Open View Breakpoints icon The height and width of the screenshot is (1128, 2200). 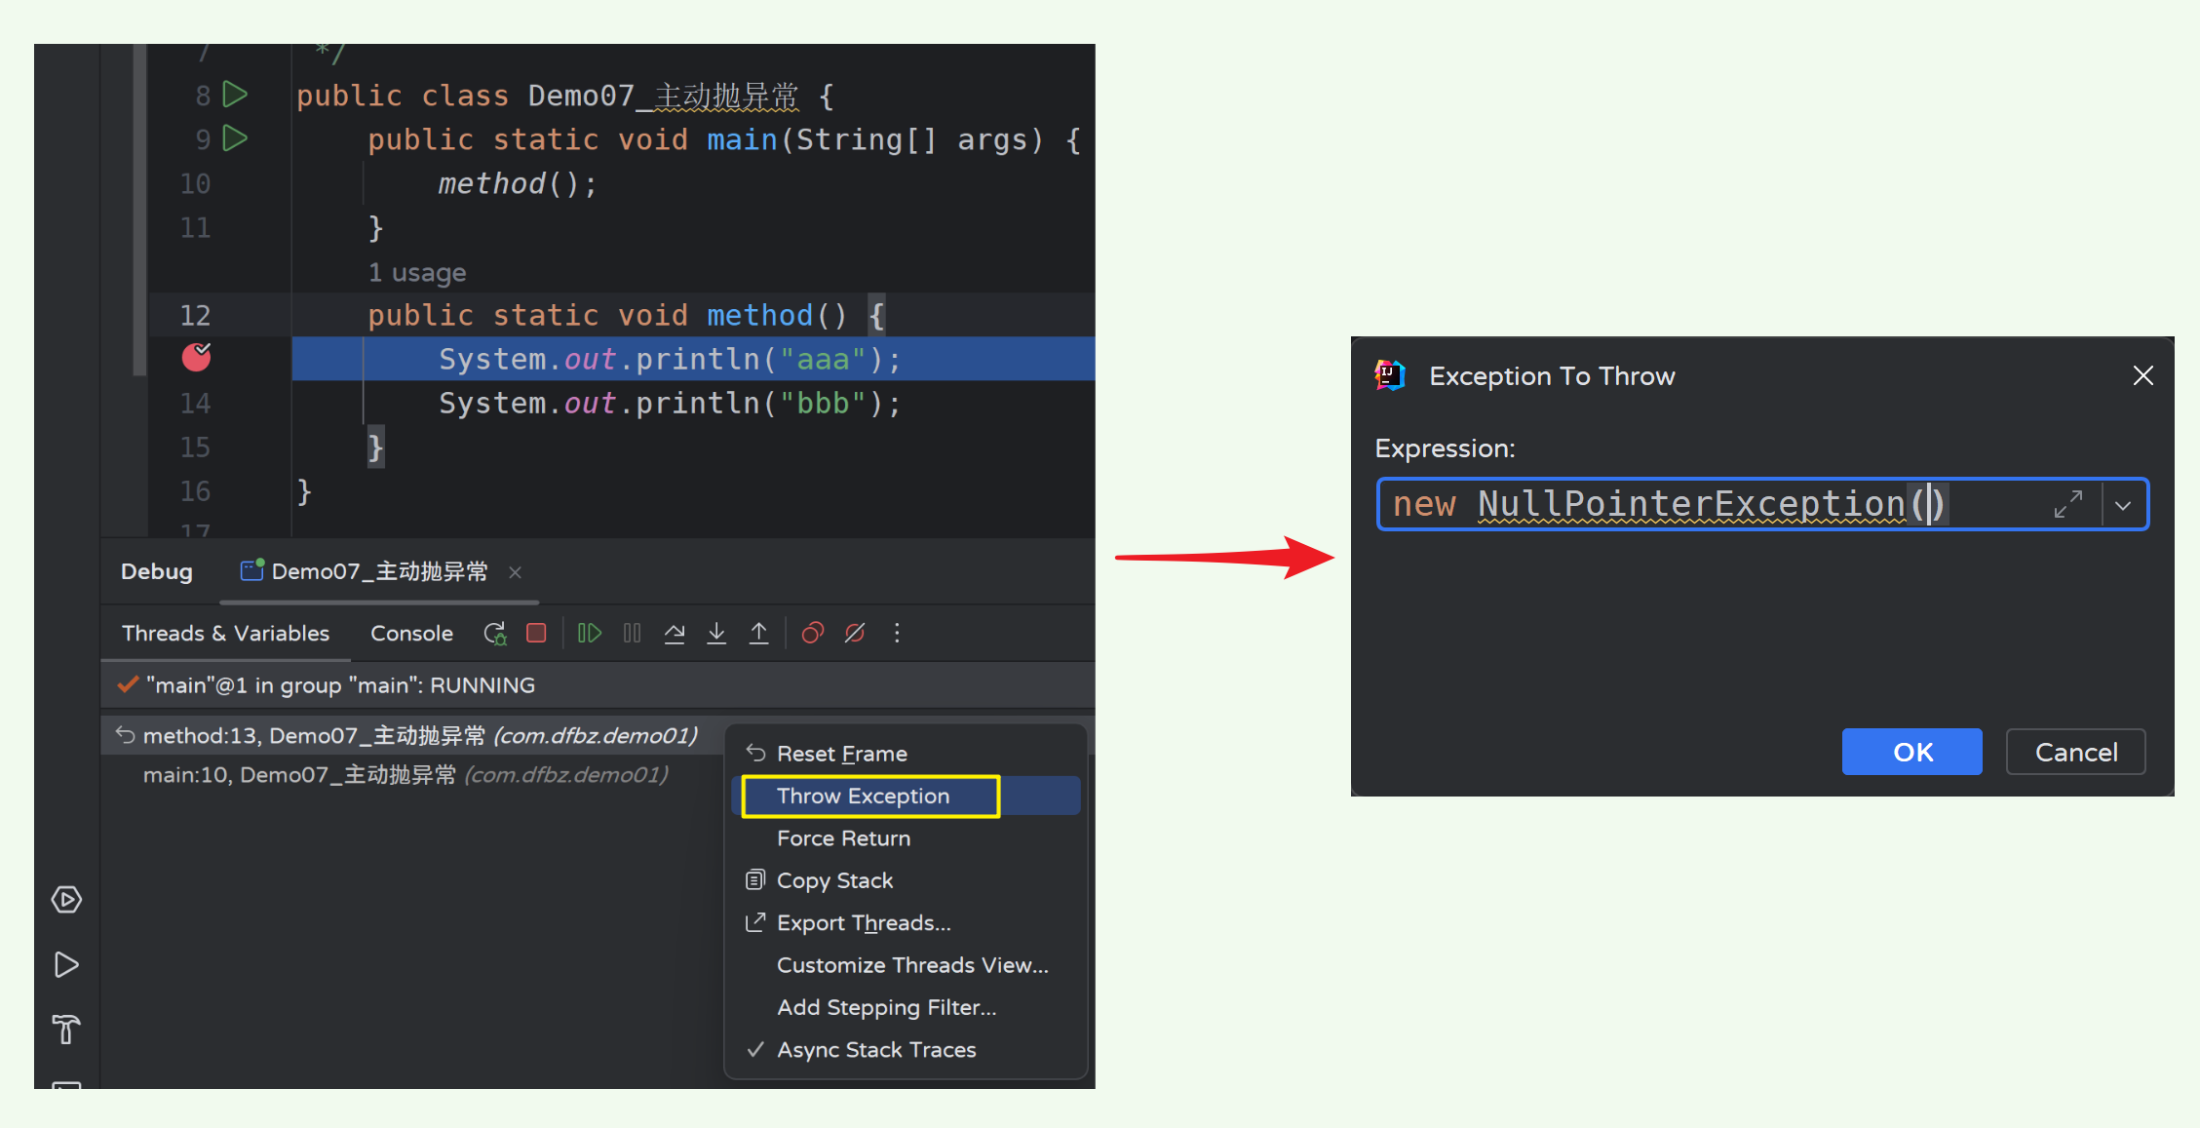812,634
